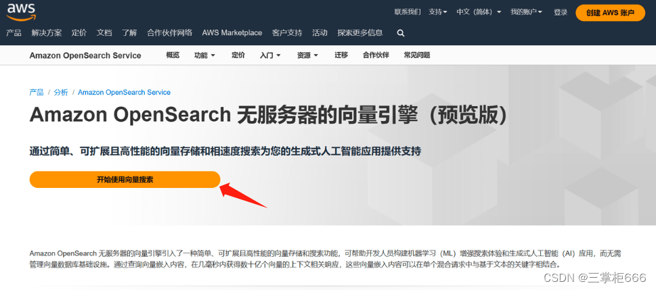Expand the 功能 dropdown
656x290 pixels.
tap(204, 55)
